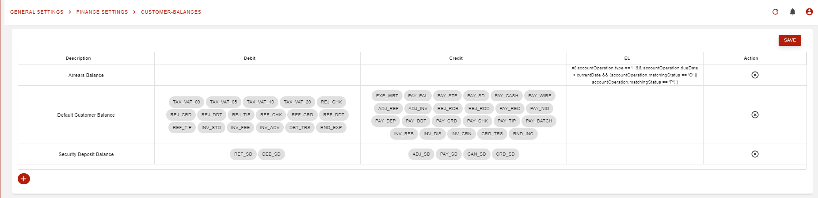Remove the Arrears Balance row

coord(755,75)
